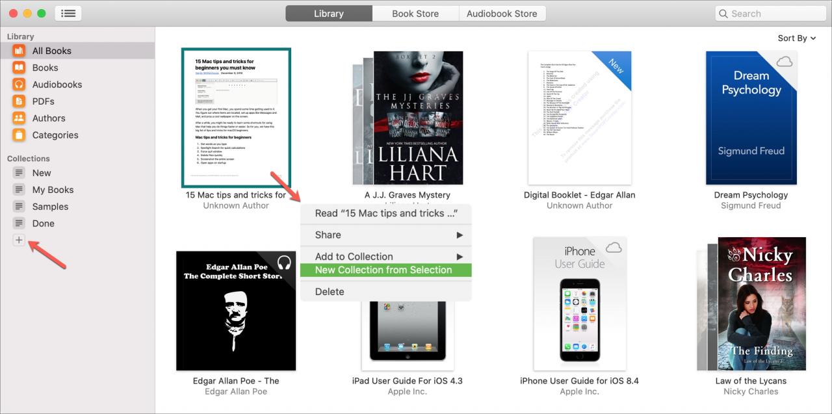Screen dimensions: 832x414
Task: Switch to the Book Store tab
Action: [x=415, y=14]
